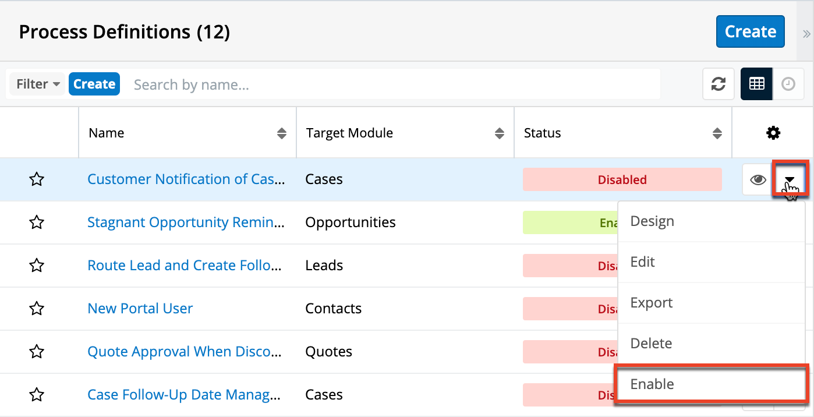Viewport: 814px width, 417px height.
Task: Toggle the row actions dropdown arrow
Action: pyautogui.click(x=790, y=179)
